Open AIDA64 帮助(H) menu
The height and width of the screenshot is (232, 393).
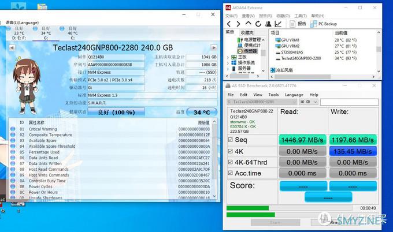pyautogui.click(x=317, y=16)
